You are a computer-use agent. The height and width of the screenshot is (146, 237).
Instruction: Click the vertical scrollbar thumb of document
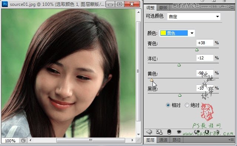click(x=138, y=71)
